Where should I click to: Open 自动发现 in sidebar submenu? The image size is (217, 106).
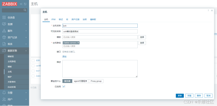pyautogui.click(x=16, y=87)
